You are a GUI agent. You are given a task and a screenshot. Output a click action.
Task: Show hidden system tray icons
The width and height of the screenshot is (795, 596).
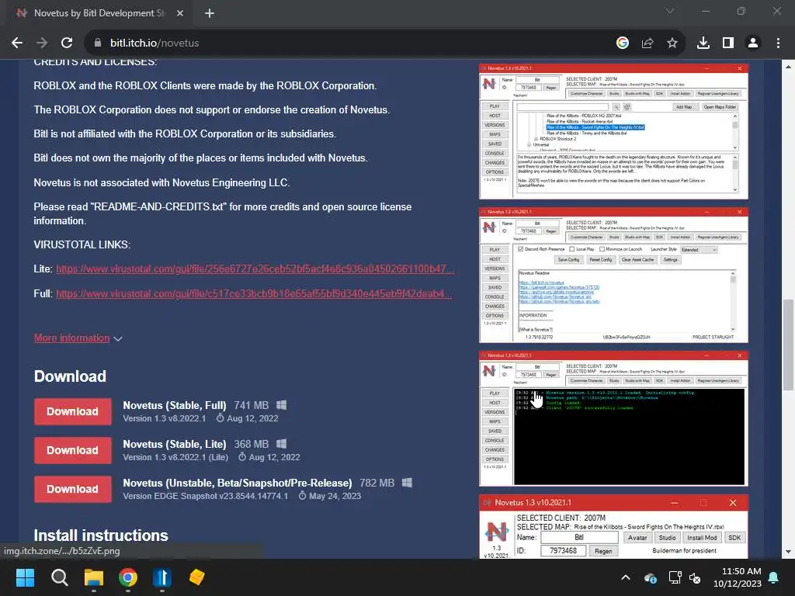[626, 577]
